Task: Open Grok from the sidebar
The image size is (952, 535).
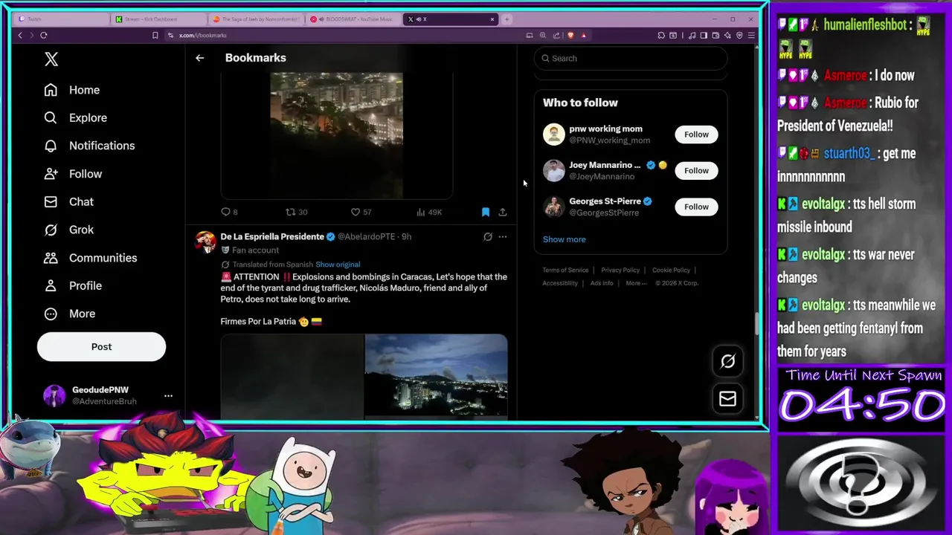Action: 68,230
